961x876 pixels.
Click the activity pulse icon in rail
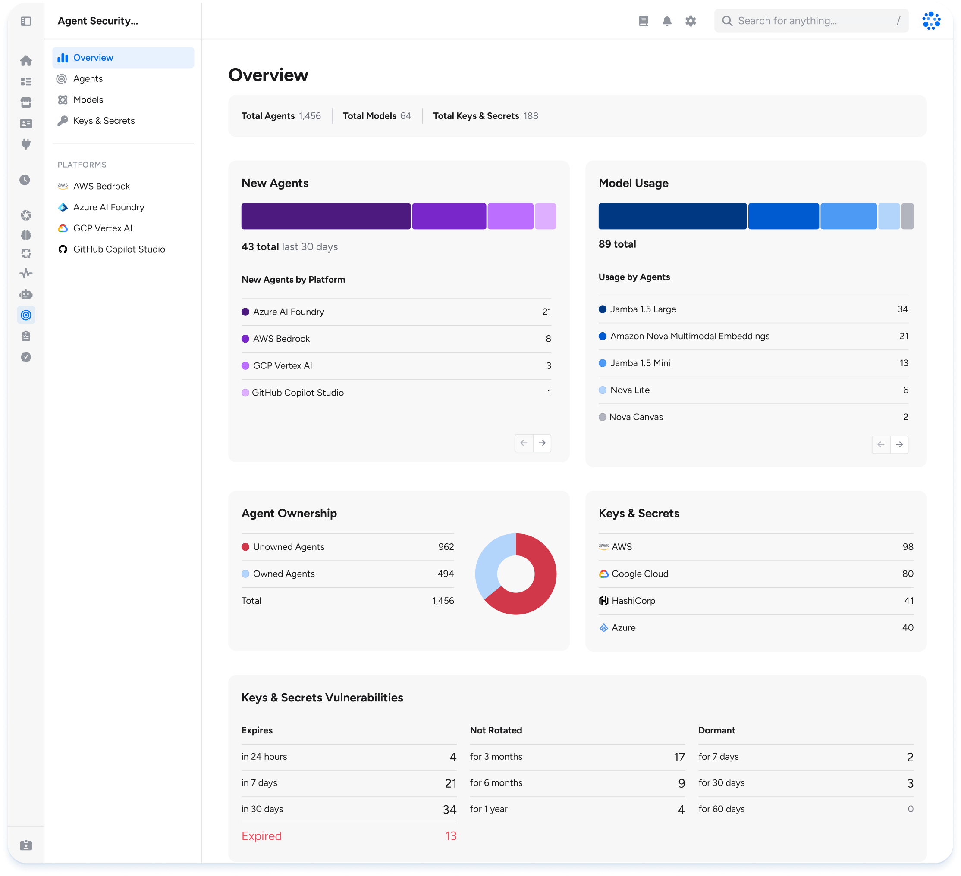coord(26,273)
